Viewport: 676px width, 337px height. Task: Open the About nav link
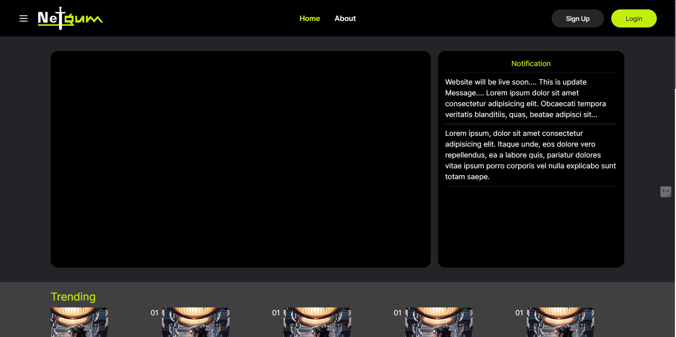(345, 18)
